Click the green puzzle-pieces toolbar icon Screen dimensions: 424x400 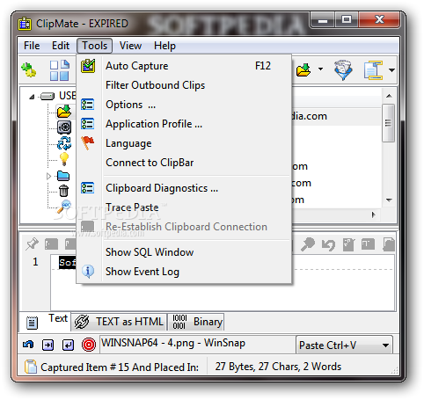(29, 70)
